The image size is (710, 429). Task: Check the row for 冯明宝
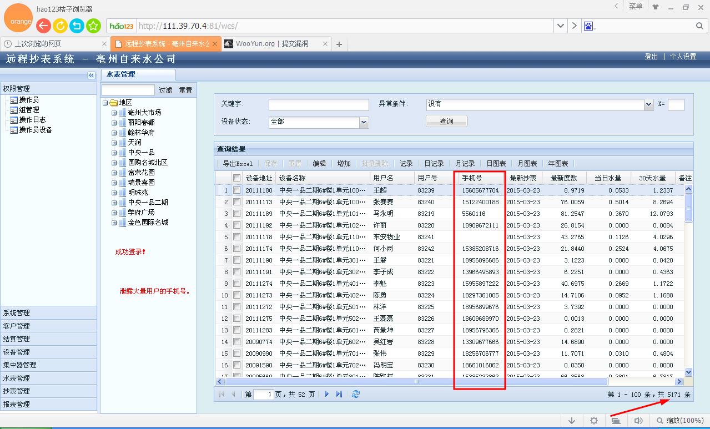(x=237, y=365)
